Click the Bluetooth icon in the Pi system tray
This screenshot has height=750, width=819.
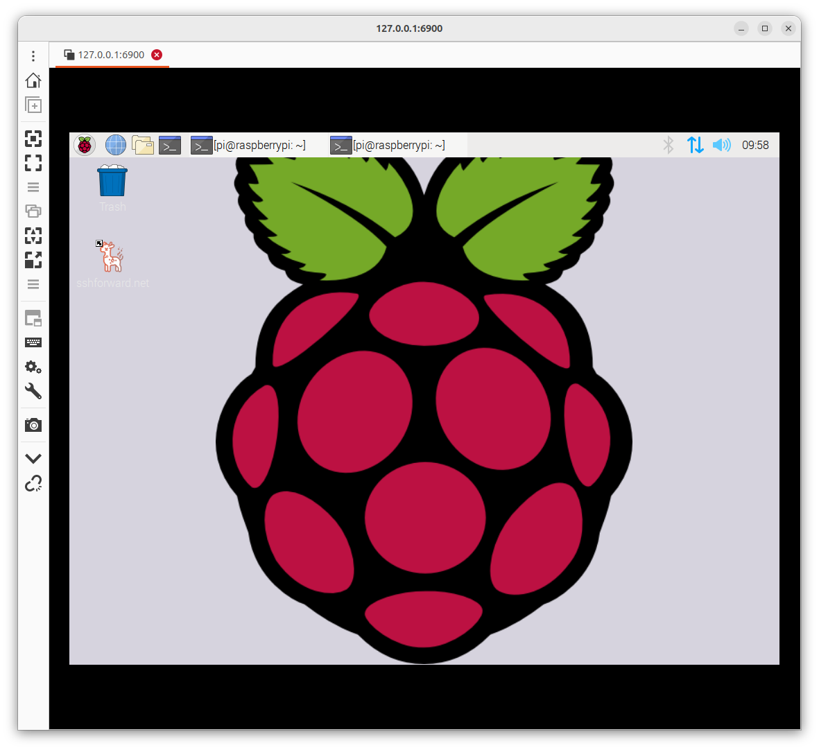click(x=668, y=145)
